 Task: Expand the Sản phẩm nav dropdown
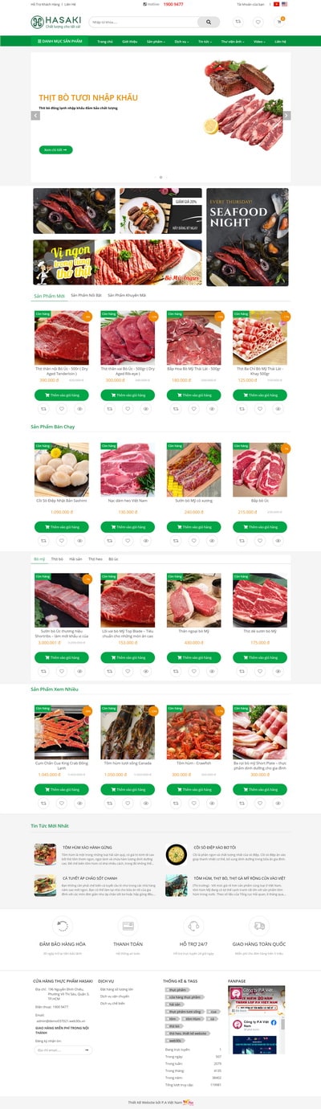156,41
